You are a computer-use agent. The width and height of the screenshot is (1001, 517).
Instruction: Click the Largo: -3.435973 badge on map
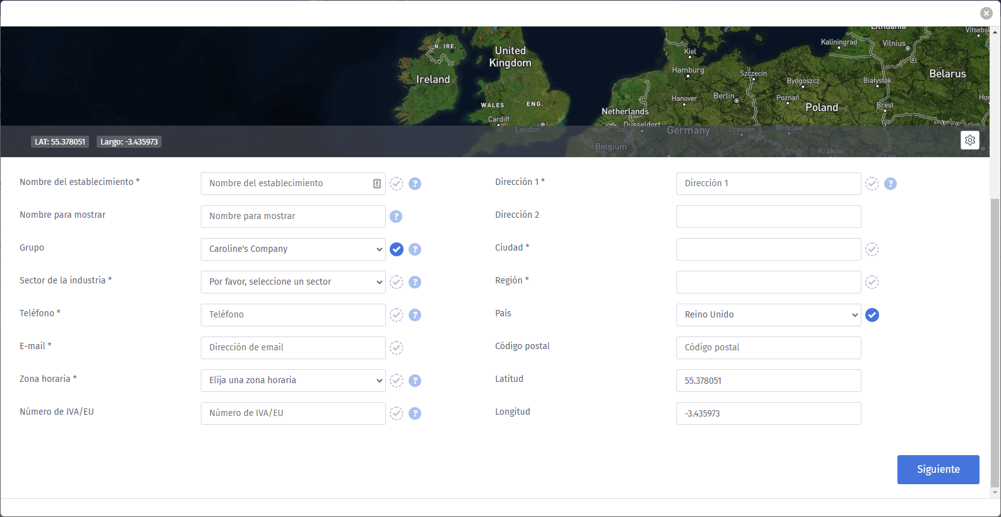[129, 142]
